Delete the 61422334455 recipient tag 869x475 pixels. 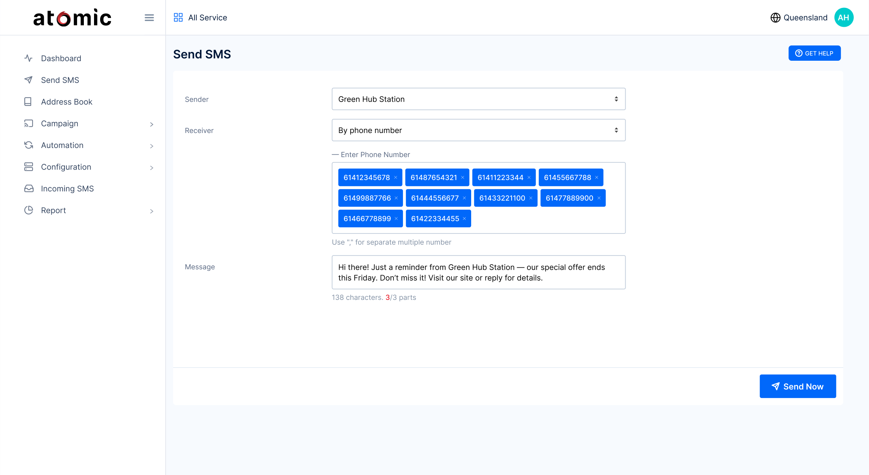tap(464, 219)
